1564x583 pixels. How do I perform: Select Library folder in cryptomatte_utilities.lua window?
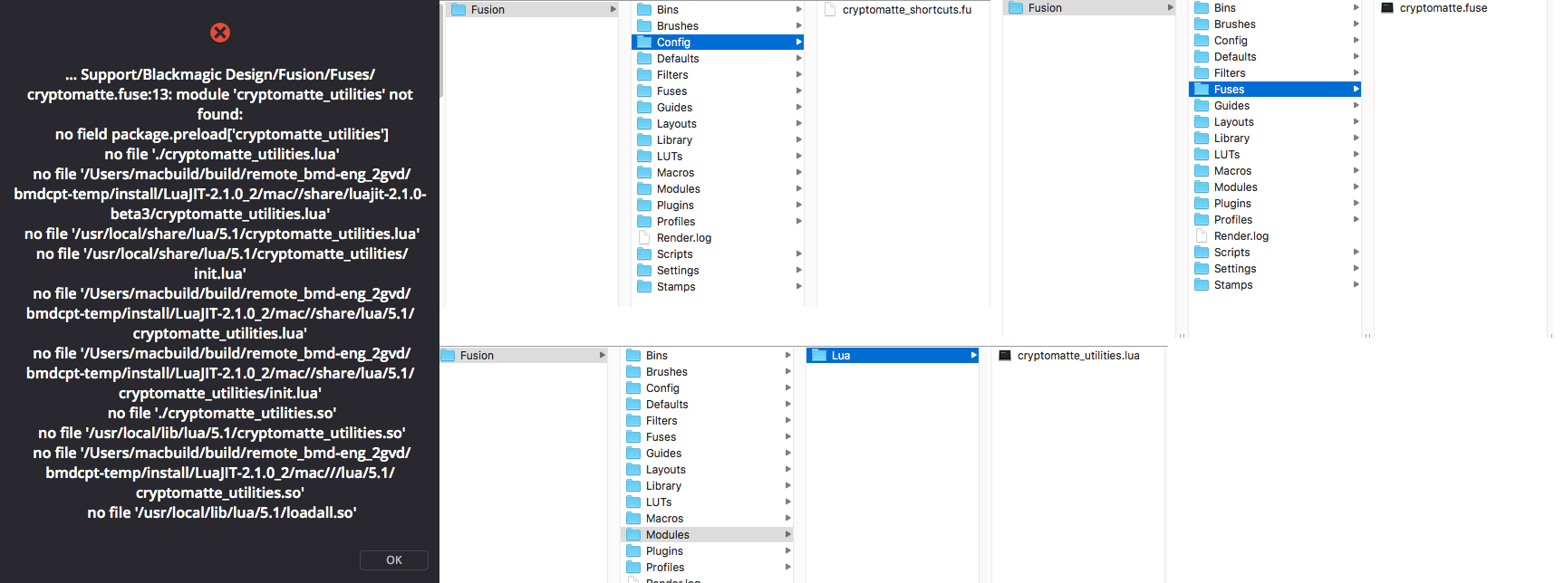[707, 486]
